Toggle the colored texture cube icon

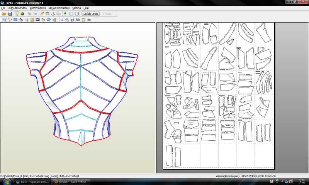(x=22, y=14)
